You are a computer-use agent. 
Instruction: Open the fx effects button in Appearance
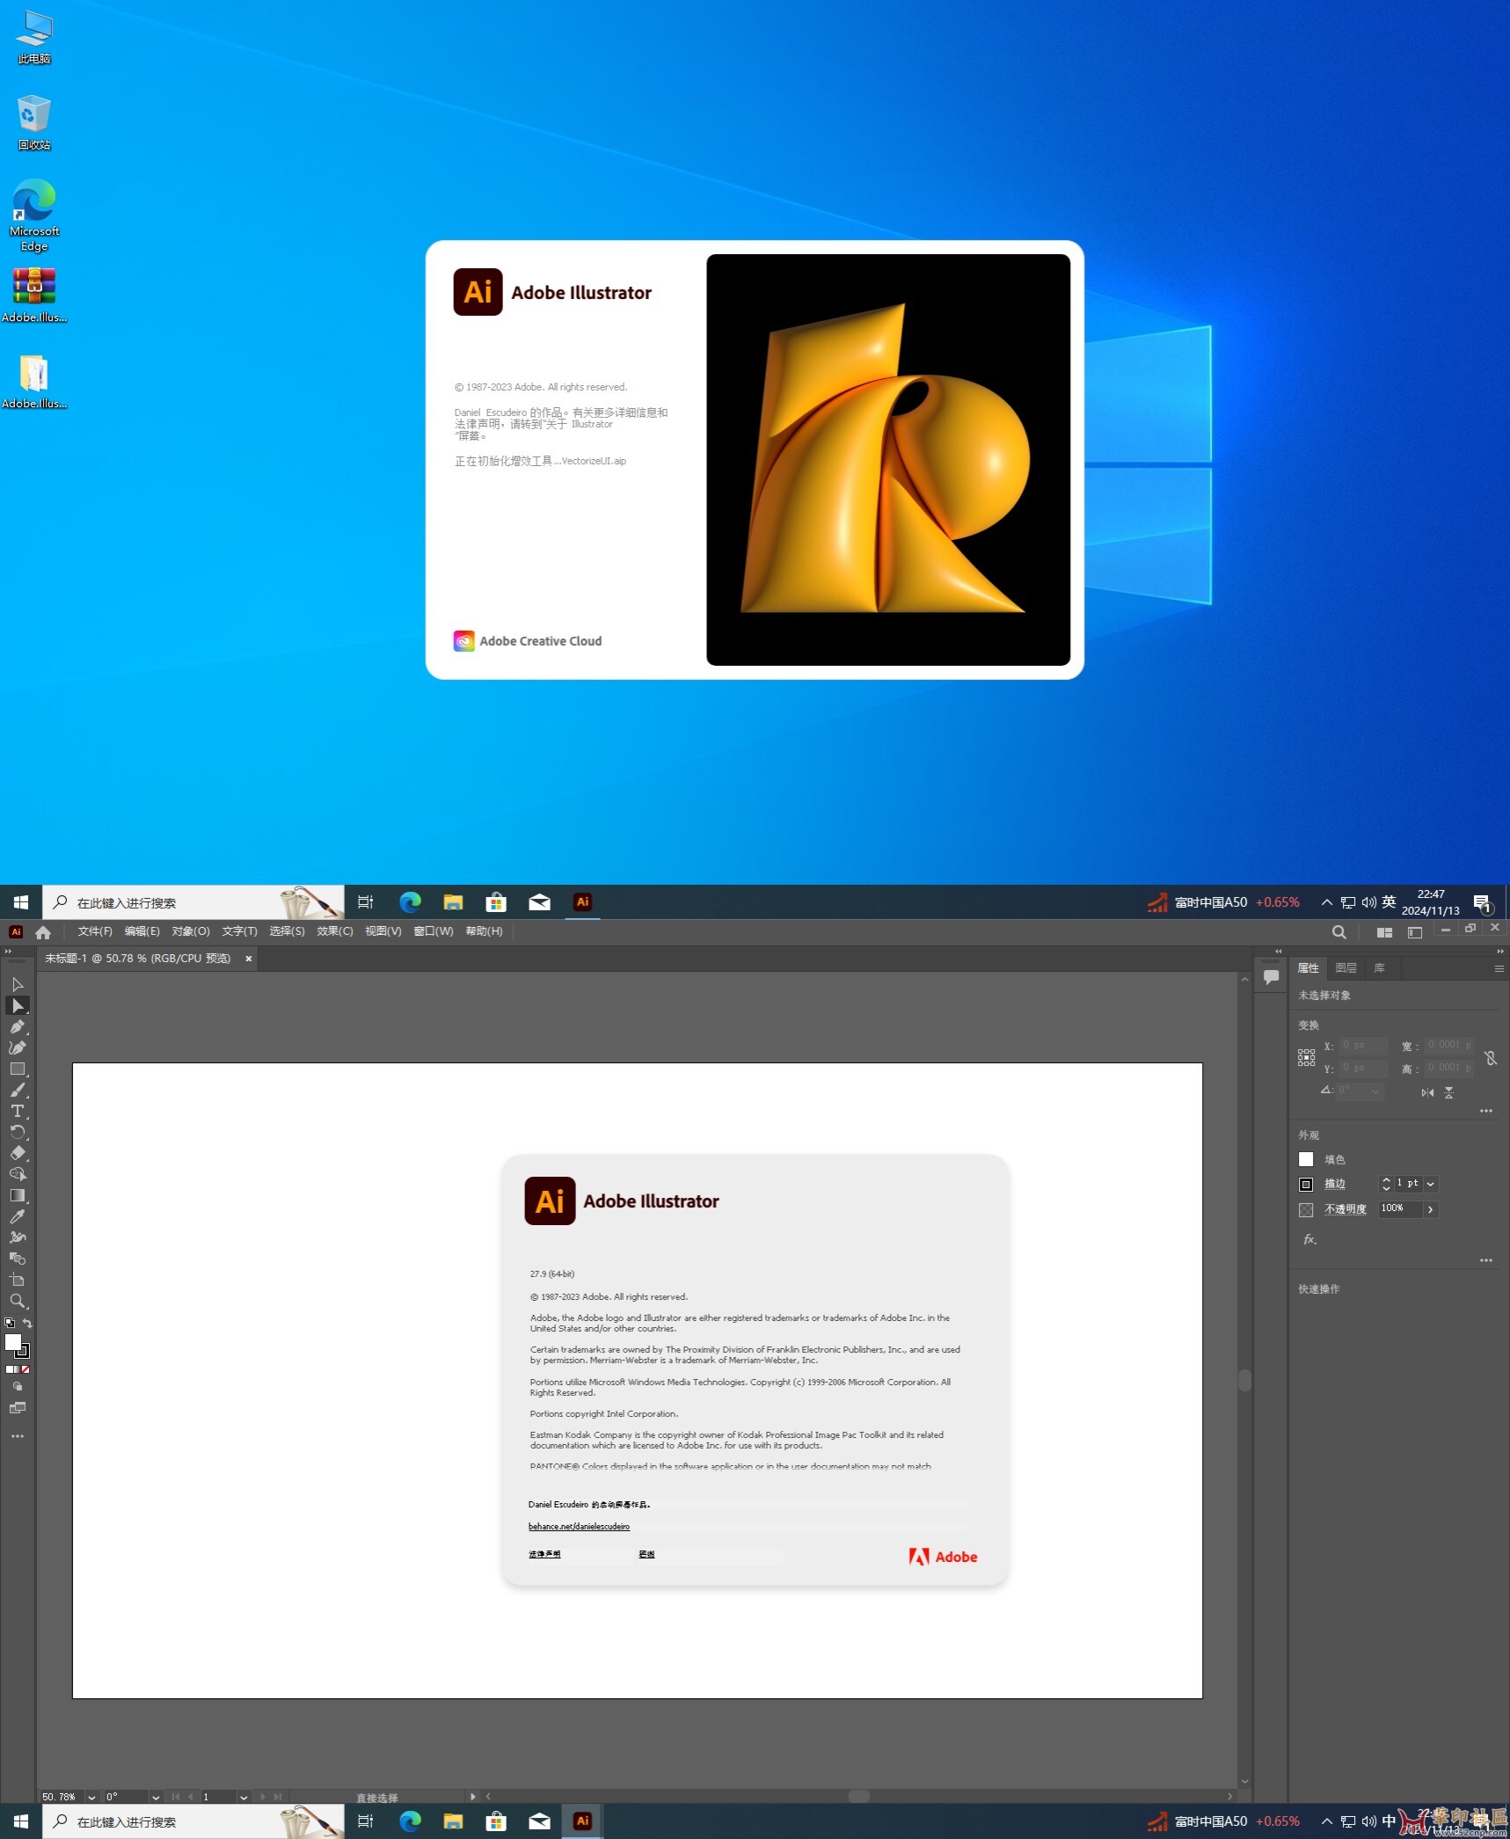(x=1309, y=1239)
